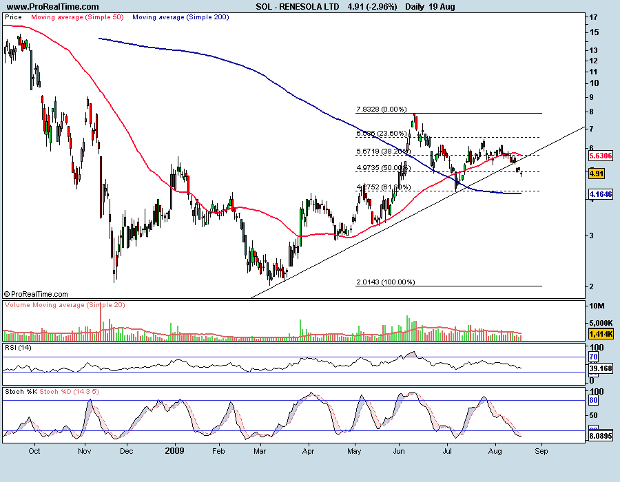This screenshot has height=482, width=620.
Task: Click the 8.0895 stochastic value tag
Action: tap(601, 436)
